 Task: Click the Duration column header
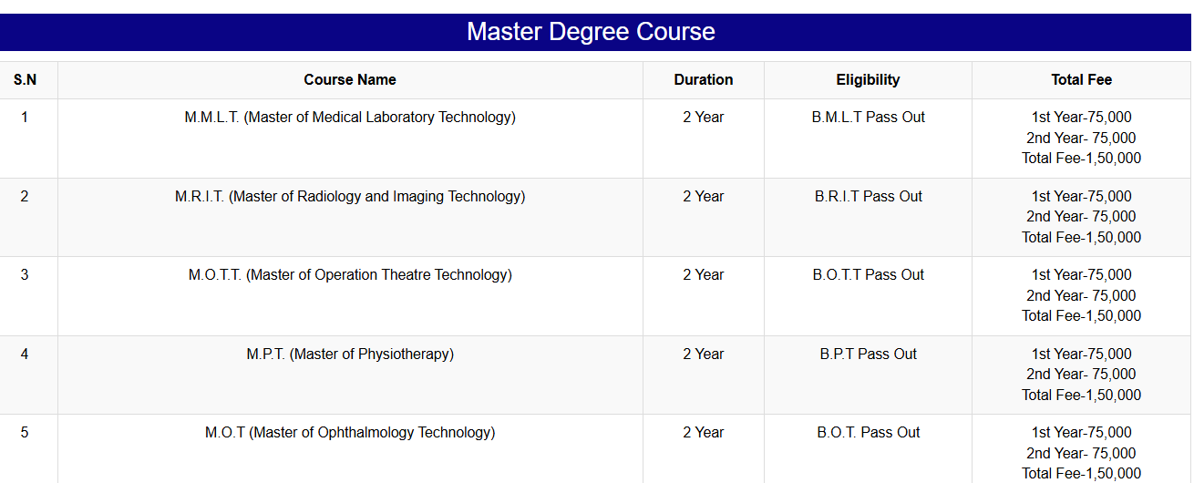pyautogui.click(x=704, y=80)
